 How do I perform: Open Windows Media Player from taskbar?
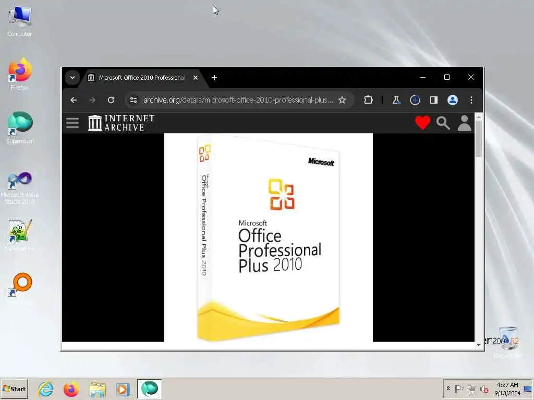coord(123,389)
